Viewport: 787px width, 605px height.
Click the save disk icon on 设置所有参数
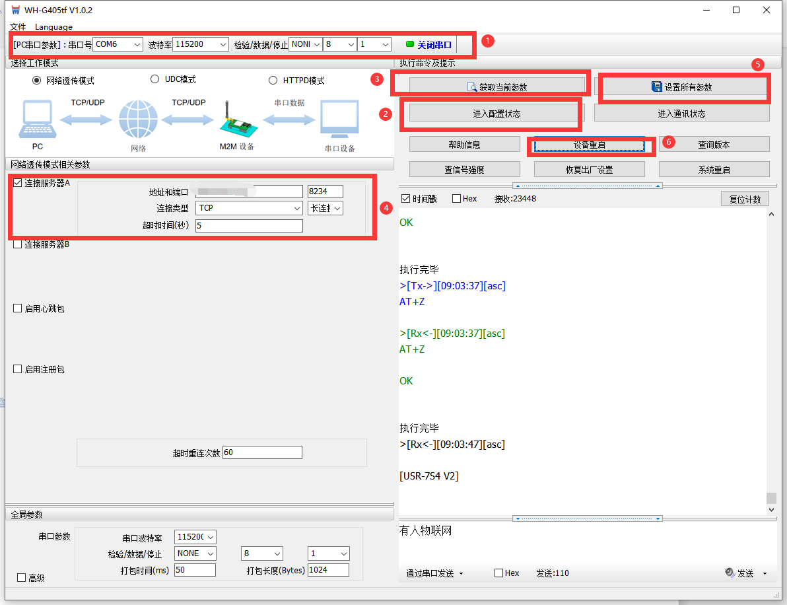(x=656, y=87)
